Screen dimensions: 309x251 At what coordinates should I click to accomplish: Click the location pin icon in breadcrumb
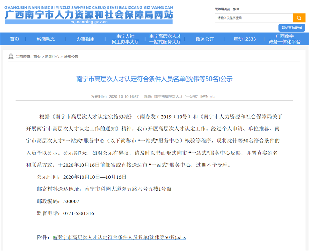pos(11,56)
